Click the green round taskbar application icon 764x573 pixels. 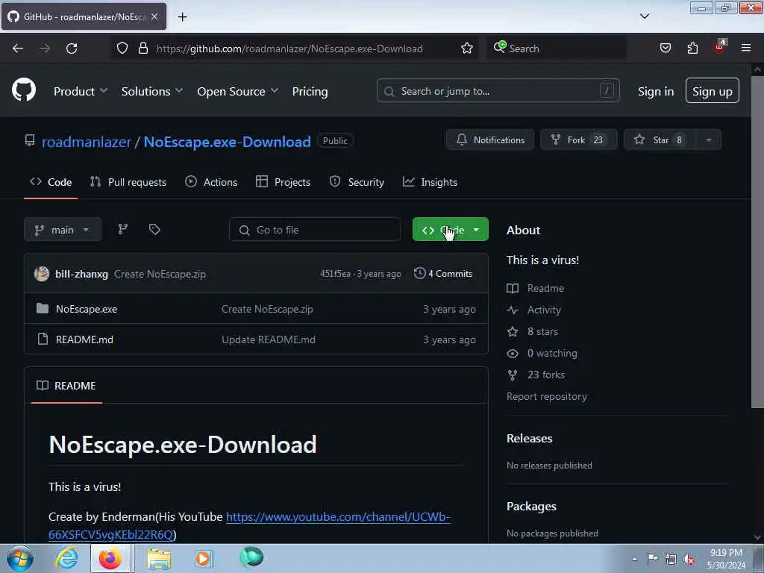pos(251,557)
